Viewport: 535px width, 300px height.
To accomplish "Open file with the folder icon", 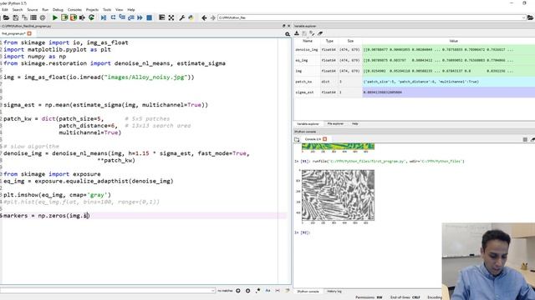I will coord(6,17).
